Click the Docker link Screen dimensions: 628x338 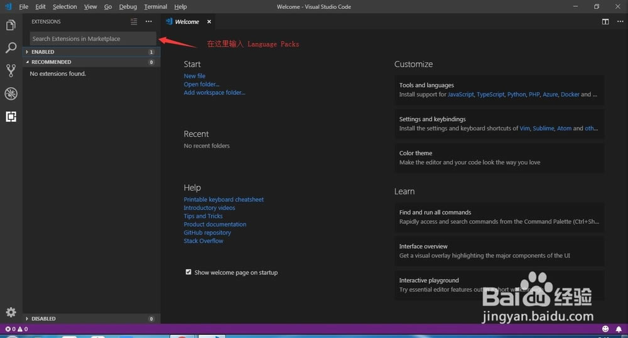[x=570, y=95]
